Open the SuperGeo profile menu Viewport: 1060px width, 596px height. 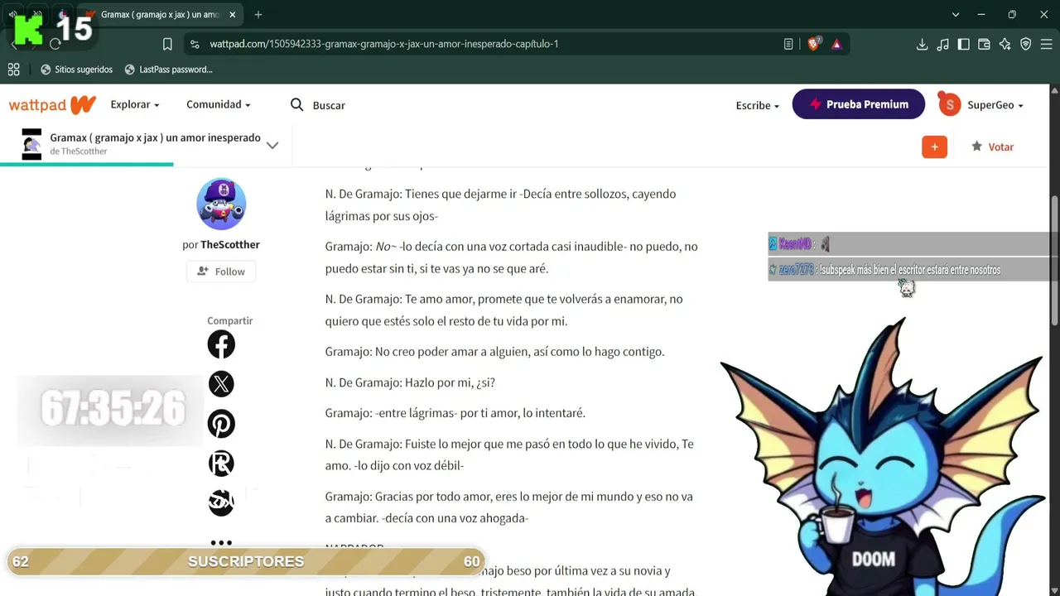995,105
